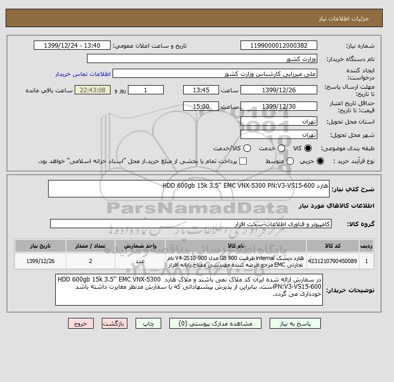Click the quantity cell showing 2
This screenshot has height=382, width=394.
(91, 261)
